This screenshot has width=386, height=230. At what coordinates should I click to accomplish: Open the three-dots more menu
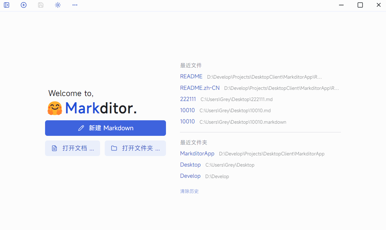tap(75, 5)
